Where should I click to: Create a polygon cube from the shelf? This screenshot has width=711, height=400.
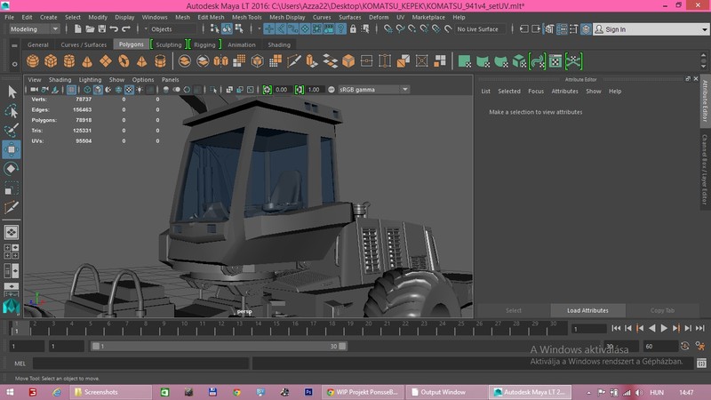(51, 60)
